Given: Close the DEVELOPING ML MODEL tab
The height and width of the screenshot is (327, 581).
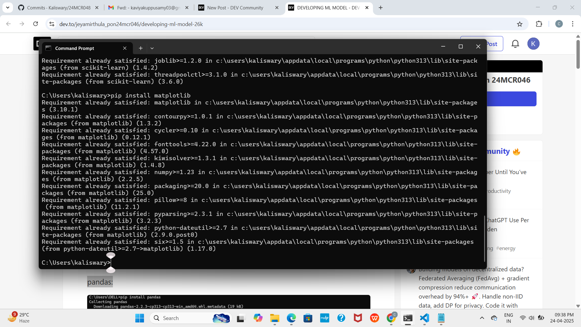Looking at the screenshot, I should 367,8.
